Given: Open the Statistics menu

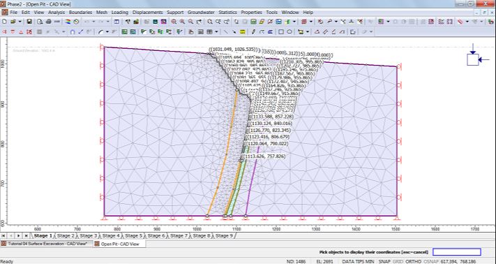Looking at the screenshot, I should click(x=227, y=13).
